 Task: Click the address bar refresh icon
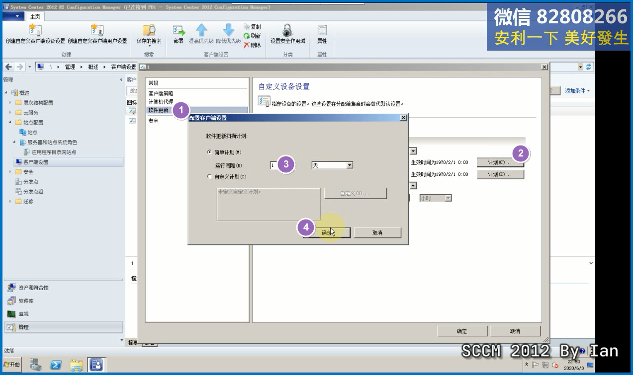tap(589, 67)
